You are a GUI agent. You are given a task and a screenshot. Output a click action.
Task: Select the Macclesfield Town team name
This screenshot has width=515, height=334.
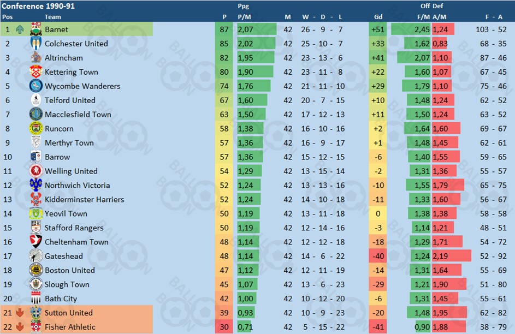pos(78,115)
